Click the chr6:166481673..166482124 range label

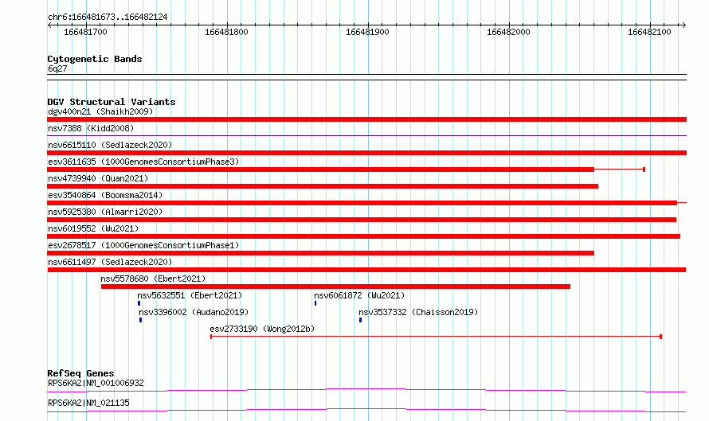pos(108,18)
